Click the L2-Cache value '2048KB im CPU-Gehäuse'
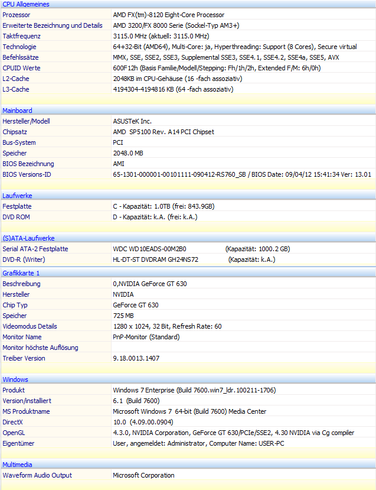This screenshot has height=490, width=376. click(178, 79)
